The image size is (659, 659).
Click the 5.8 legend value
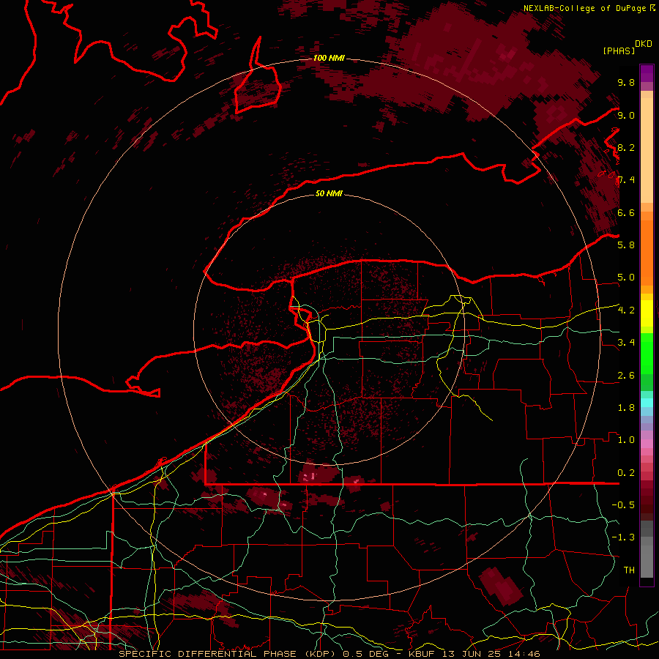point(626,245)
